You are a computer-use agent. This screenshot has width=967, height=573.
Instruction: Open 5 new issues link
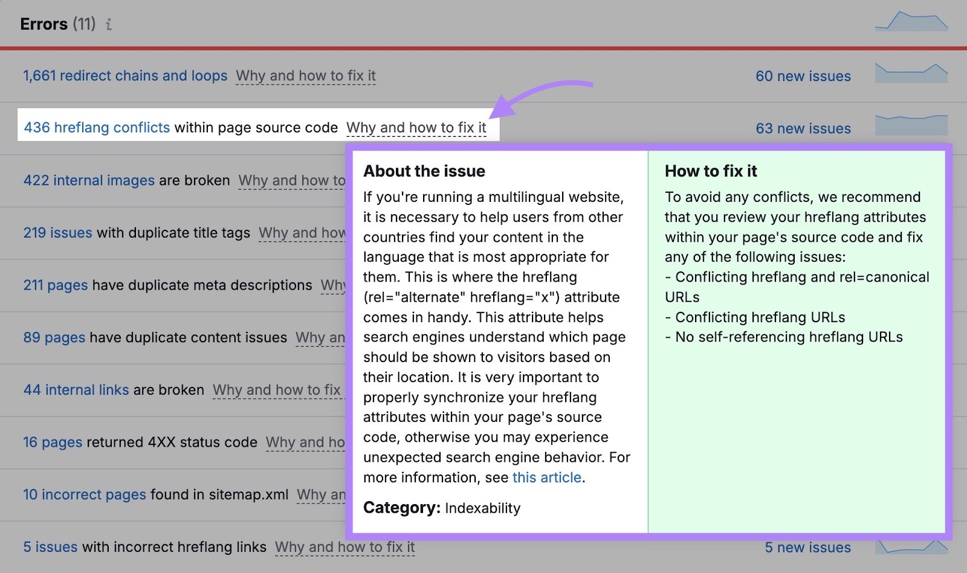tap(807, 548)
